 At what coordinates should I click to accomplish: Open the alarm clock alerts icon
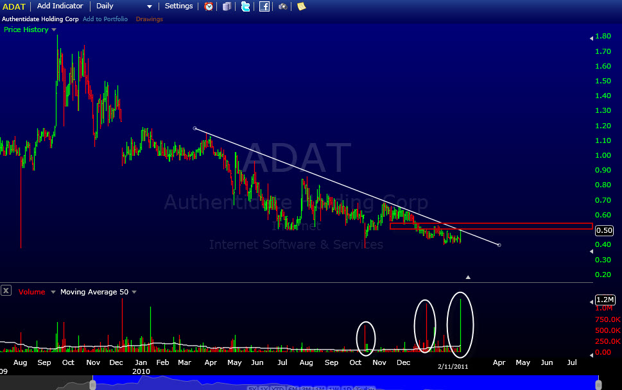(209, 6)
